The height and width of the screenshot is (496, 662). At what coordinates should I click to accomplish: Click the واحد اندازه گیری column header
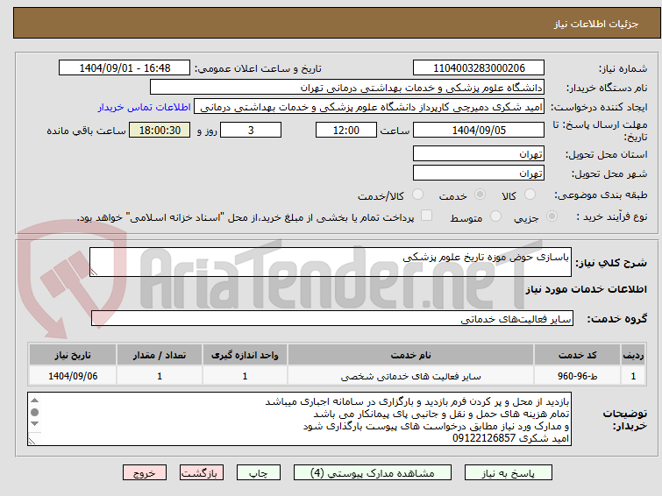tap(245, 355)
